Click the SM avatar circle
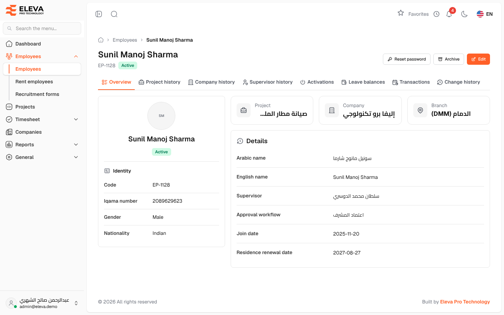Screen dimensions: 504x315 point(161,116)
